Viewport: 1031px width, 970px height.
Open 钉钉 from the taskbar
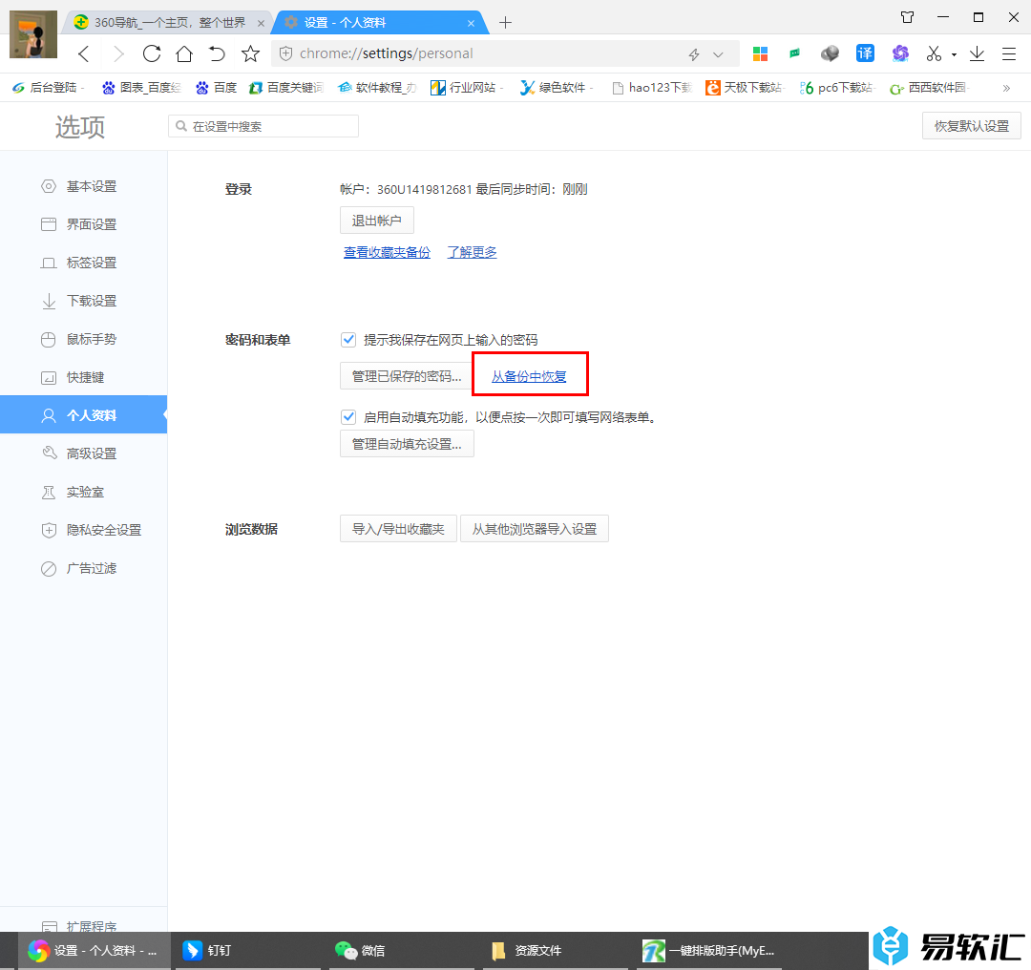(x=246, y=950)
